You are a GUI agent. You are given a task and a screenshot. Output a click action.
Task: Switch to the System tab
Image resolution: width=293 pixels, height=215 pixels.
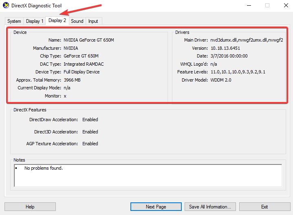pos(14,21)
